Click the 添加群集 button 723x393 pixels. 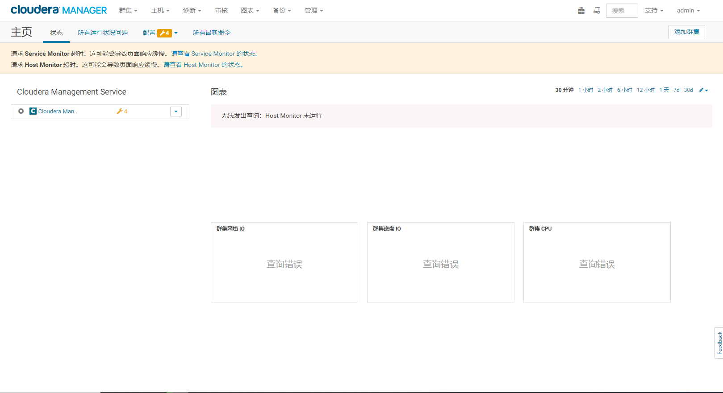click(687, 32)
